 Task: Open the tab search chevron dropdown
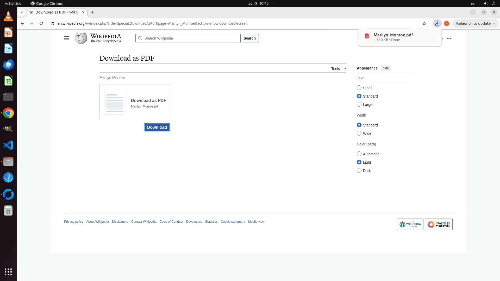[22, 12]
